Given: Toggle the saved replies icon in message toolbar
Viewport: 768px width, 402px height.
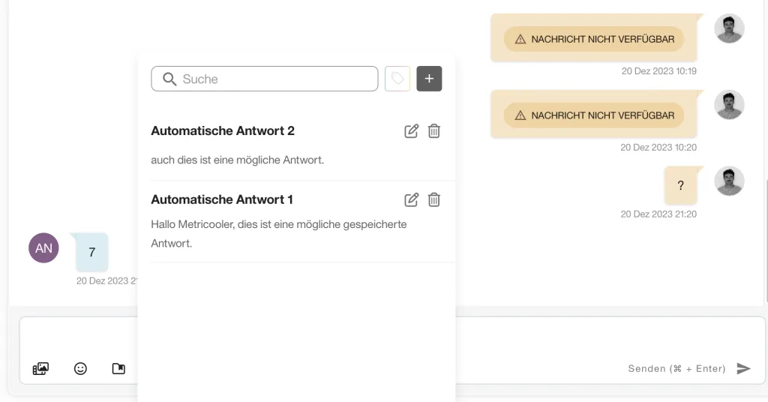Looking at the screenshot, I should pyautogui.click(x=118, y=368).
